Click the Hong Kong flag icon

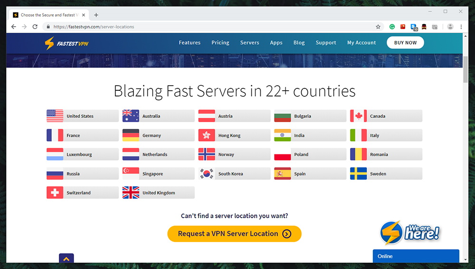[x=207, y=135]
